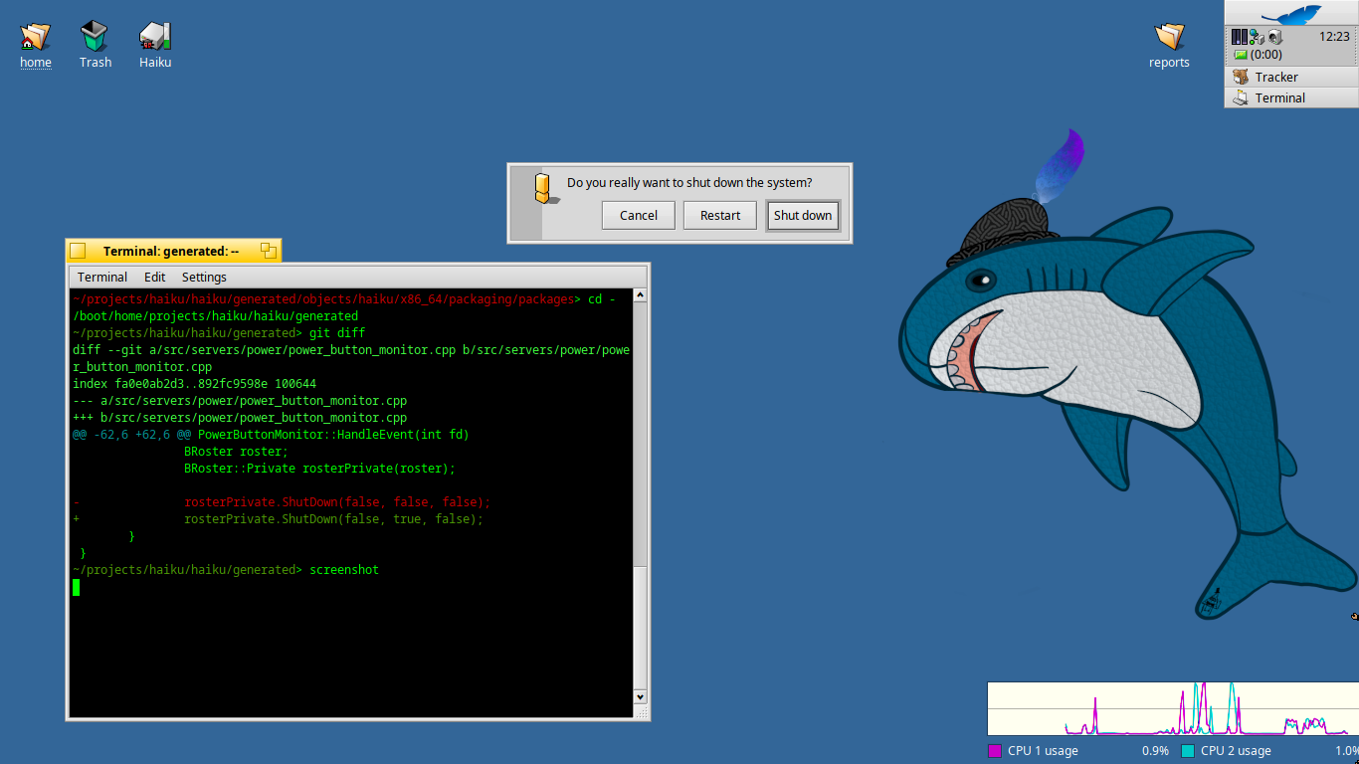
Task: Click the PowerButtonMonitor::HandleEvent hunk header
Action: click(271, 435)
